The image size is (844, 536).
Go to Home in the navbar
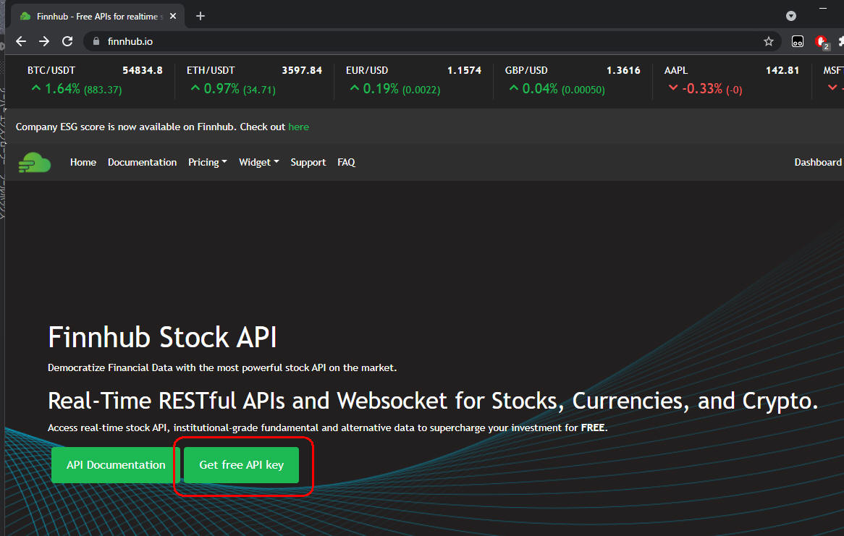click(x=83, y=162)
